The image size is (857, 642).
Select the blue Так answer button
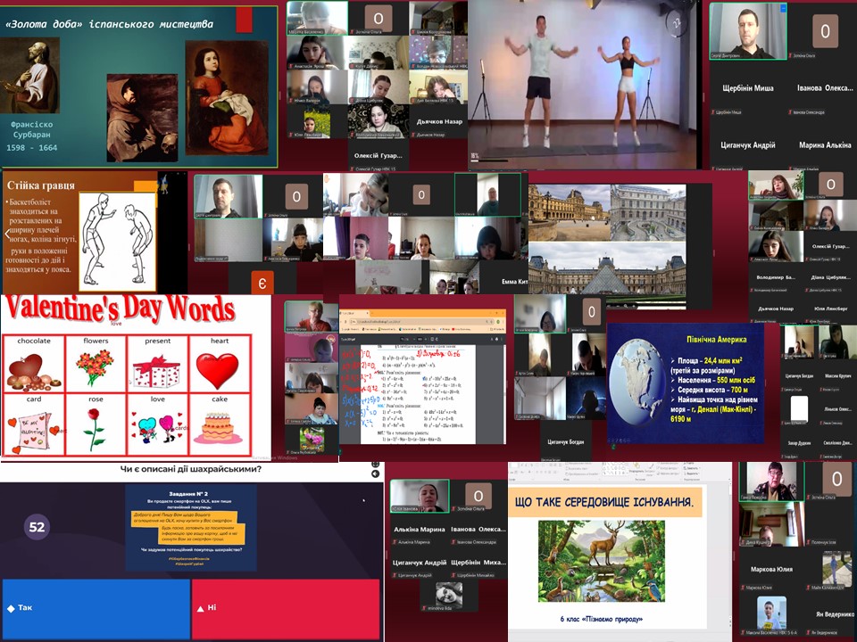95,608
